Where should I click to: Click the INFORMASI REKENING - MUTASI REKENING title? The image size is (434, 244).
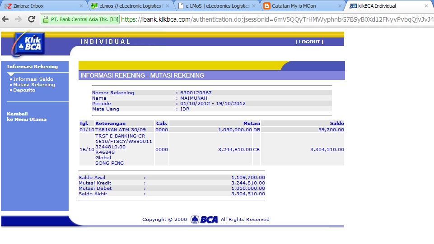[142, 75]
